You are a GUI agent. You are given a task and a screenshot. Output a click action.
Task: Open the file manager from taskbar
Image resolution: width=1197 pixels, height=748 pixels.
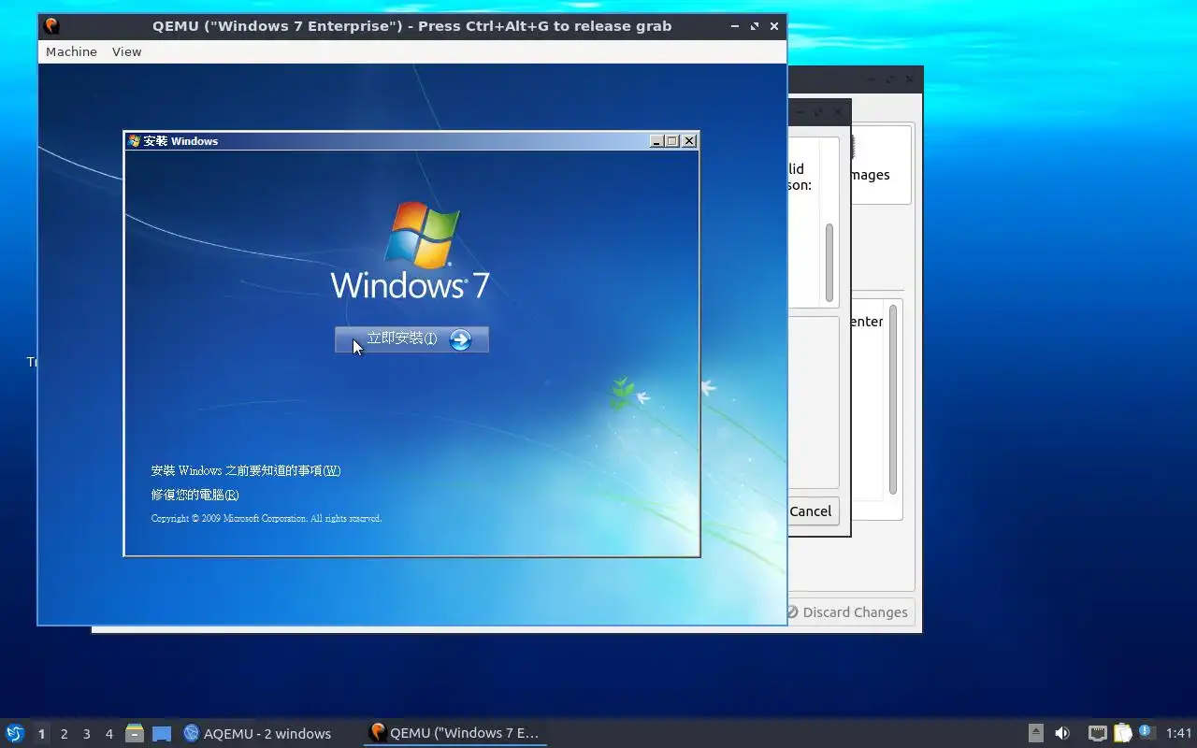pos(135,733)
